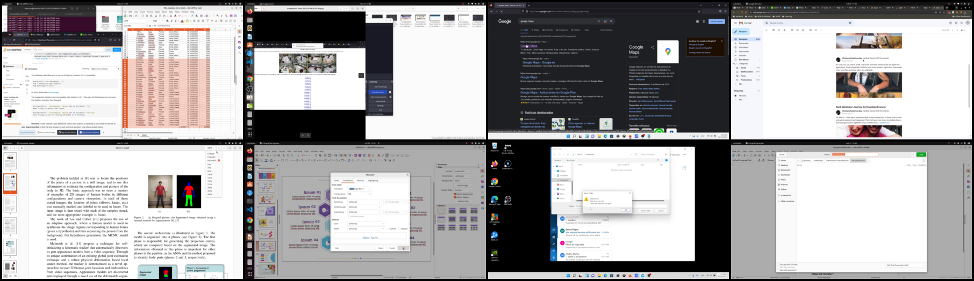
Task: Open Imágenes tab on Google results
Action: [x=562, y=30]
